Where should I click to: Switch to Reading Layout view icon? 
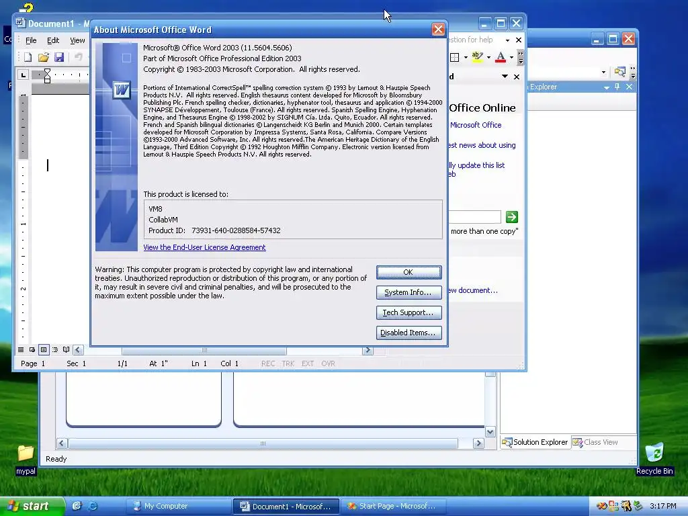click(x=67, y=349)
